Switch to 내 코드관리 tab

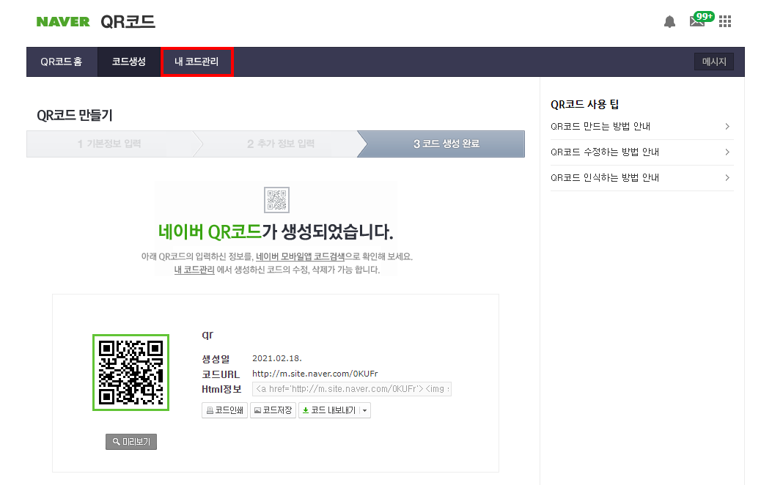point(196,62)
